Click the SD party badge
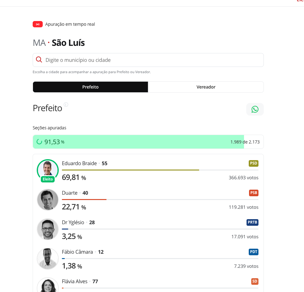The image size is (304, 292). point(255,281)
